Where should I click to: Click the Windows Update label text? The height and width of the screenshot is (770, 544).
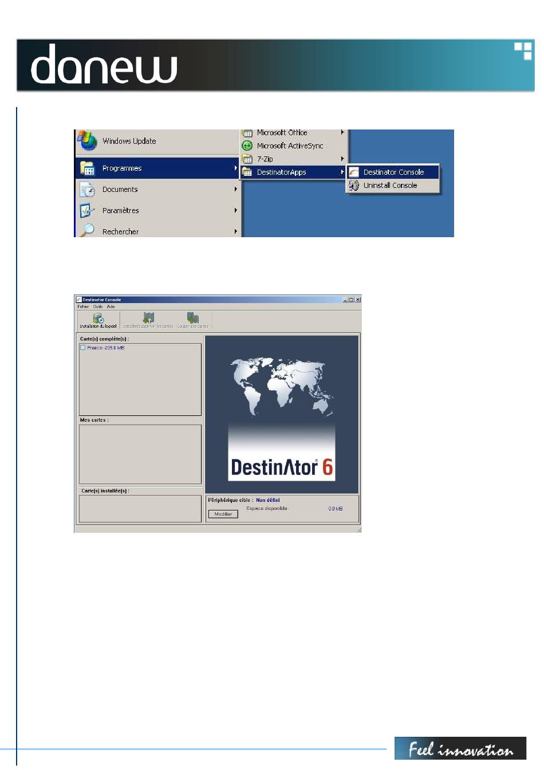(x=129, y=141)
